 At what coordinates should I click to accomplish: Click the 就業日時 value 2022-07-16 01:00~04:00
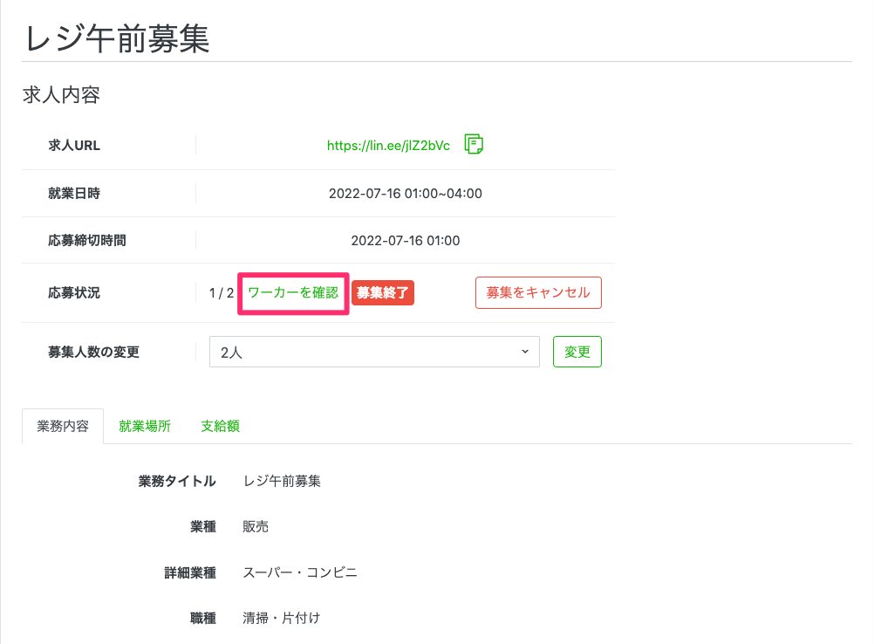pyautogui.click(x=405, y=194)
